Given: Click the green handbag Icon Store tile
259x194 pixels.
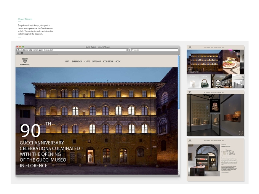Looking at the screenshot, I should tap(205, 81).
